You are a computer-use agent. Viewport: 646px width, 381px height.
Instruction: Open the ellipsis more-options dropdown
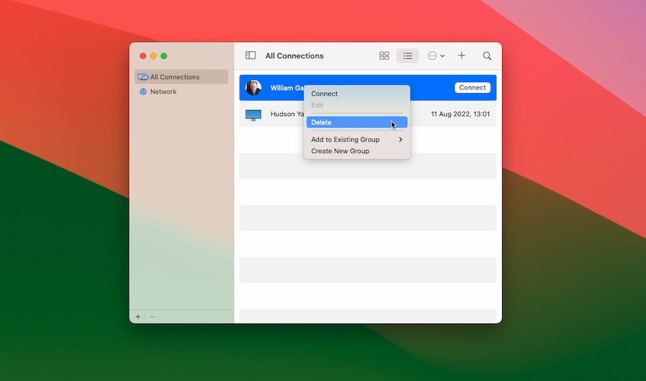click(x=436, y=56)
